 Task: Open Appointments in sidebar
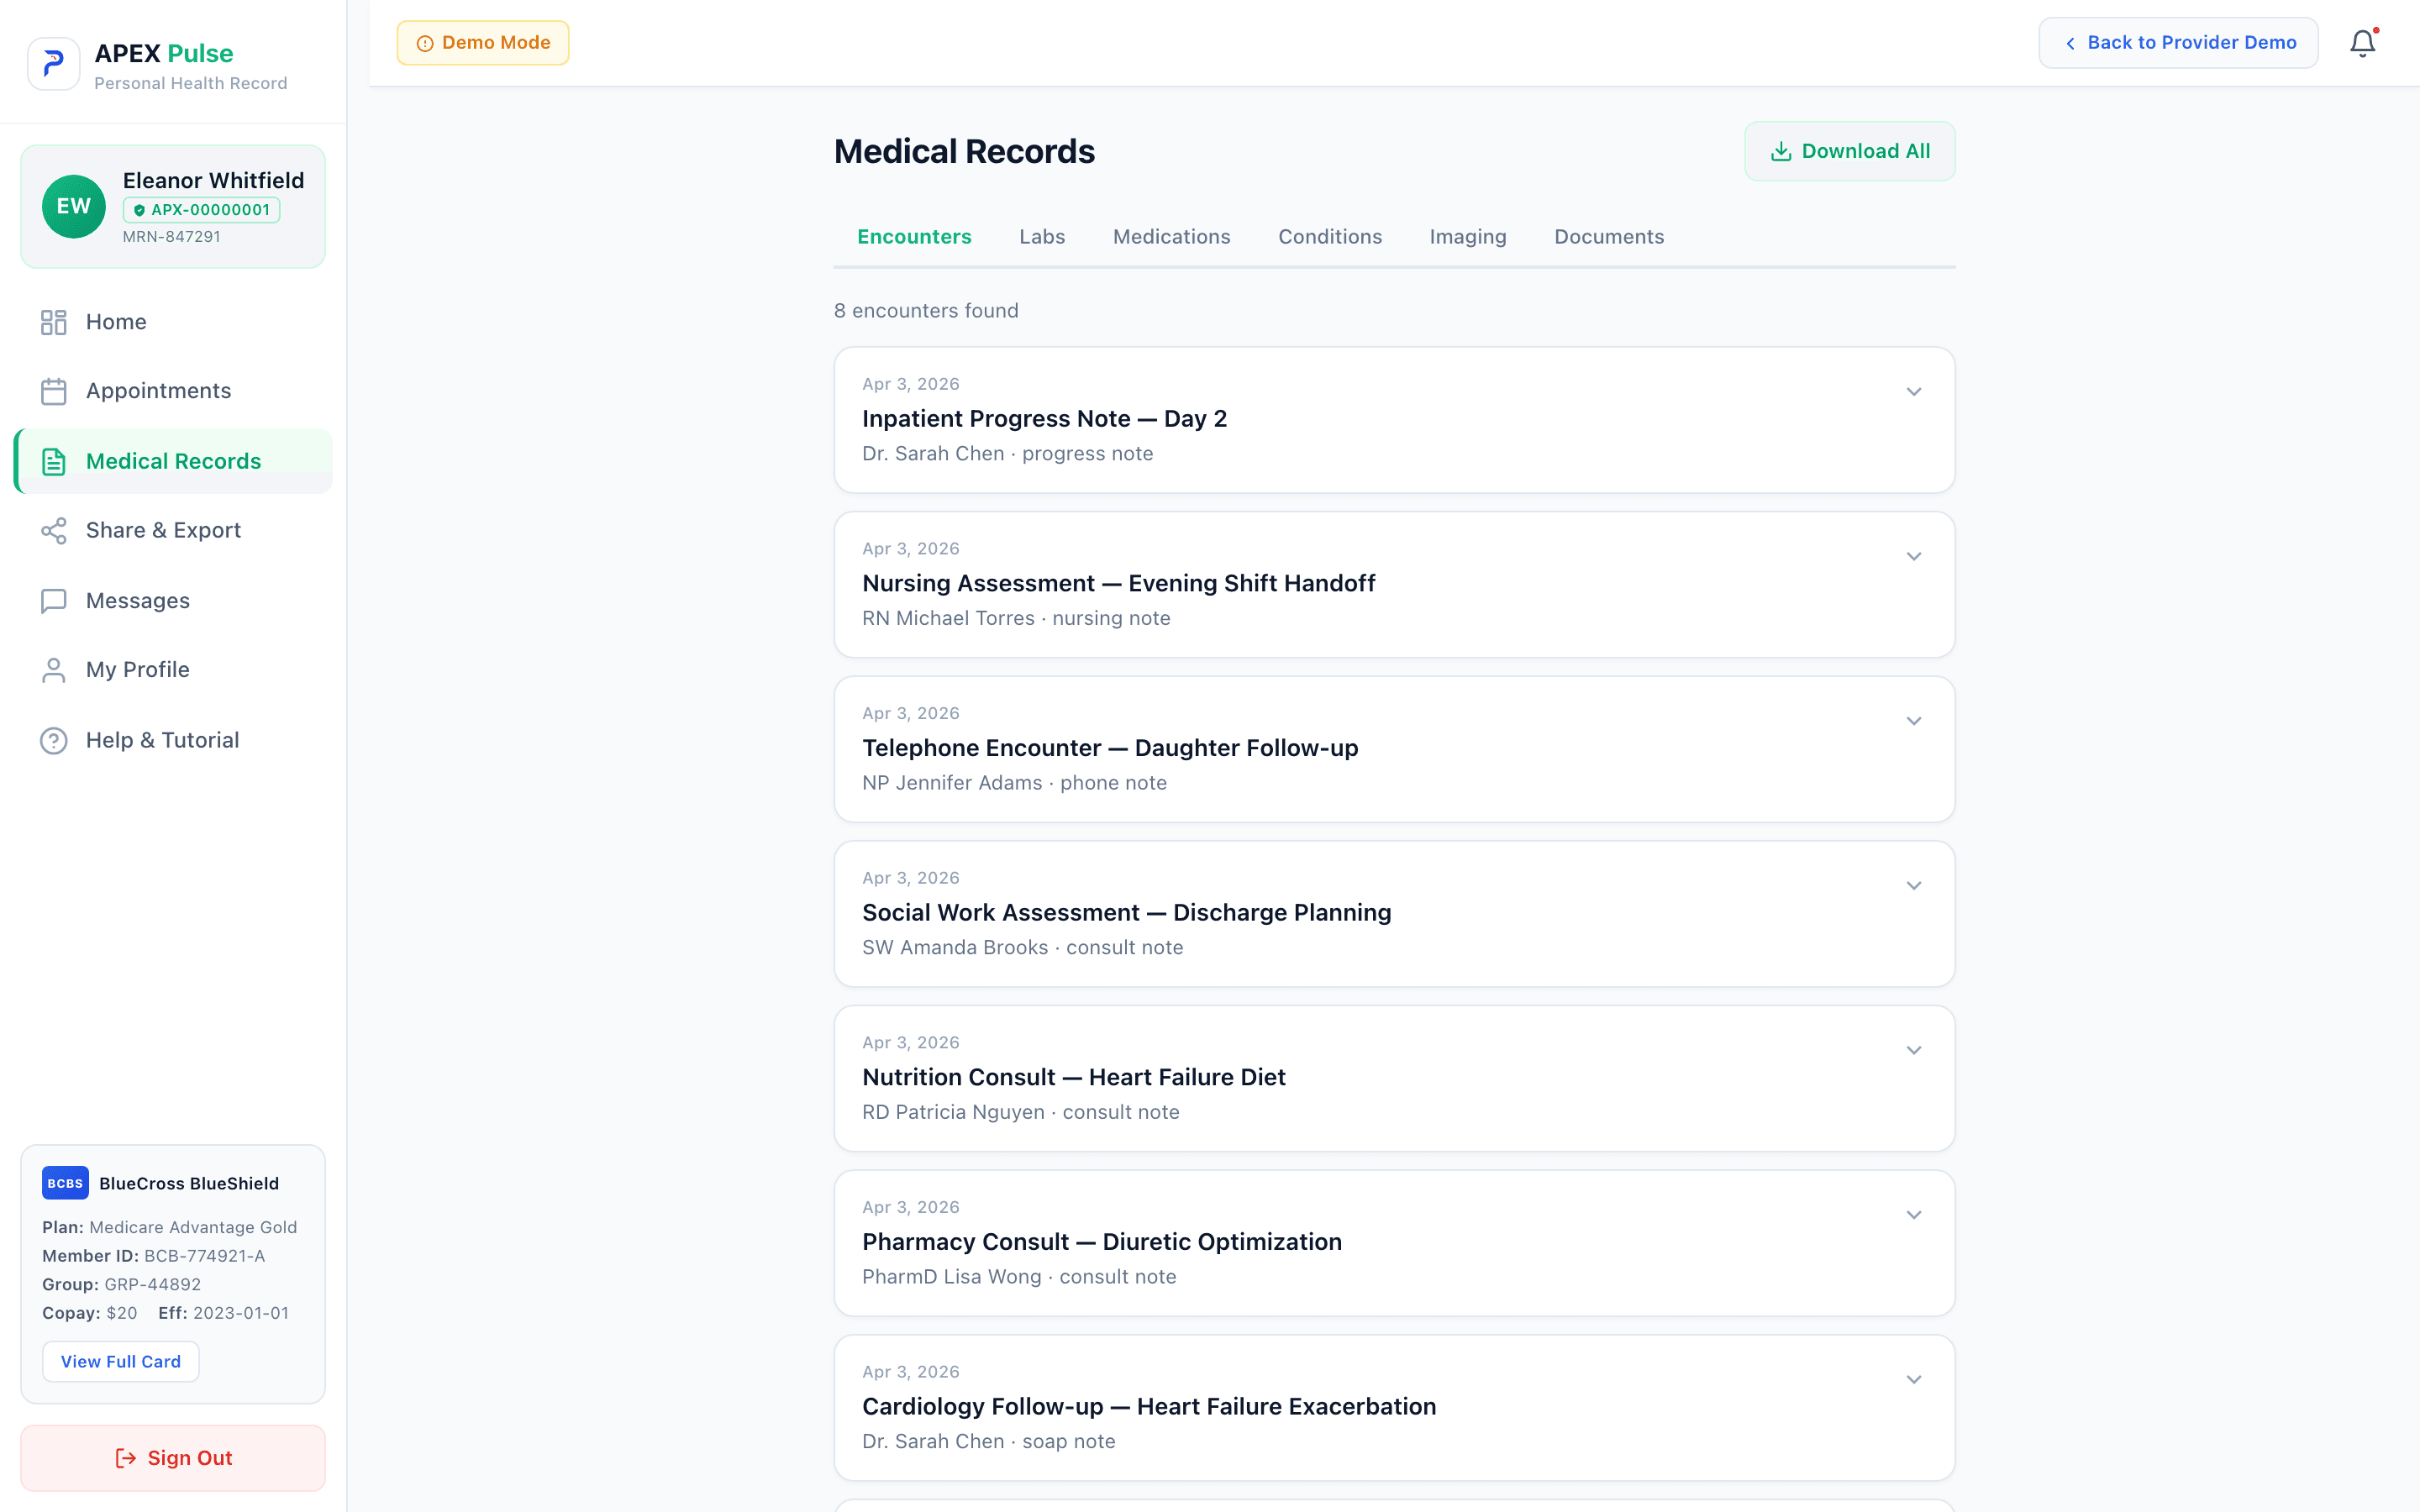pyautogui.click(x=173, y=391)
